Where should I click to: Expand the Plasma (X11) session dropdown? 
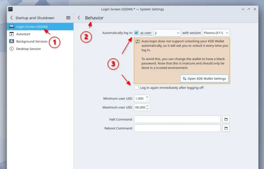(x=216, y=33)
